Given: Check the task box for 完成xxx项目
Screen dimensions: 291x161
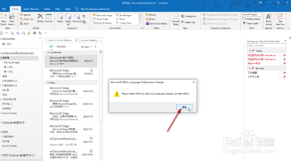Looking at the screenshot, I should 280,64.
